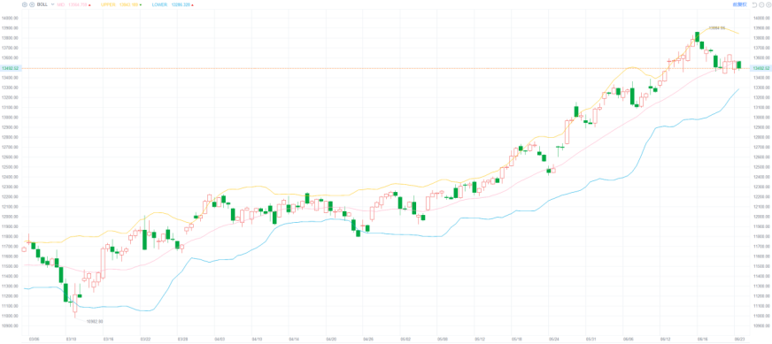Click the MID value in the legend
The width and height of the screenshot is (772, 344).
point(79,4)
